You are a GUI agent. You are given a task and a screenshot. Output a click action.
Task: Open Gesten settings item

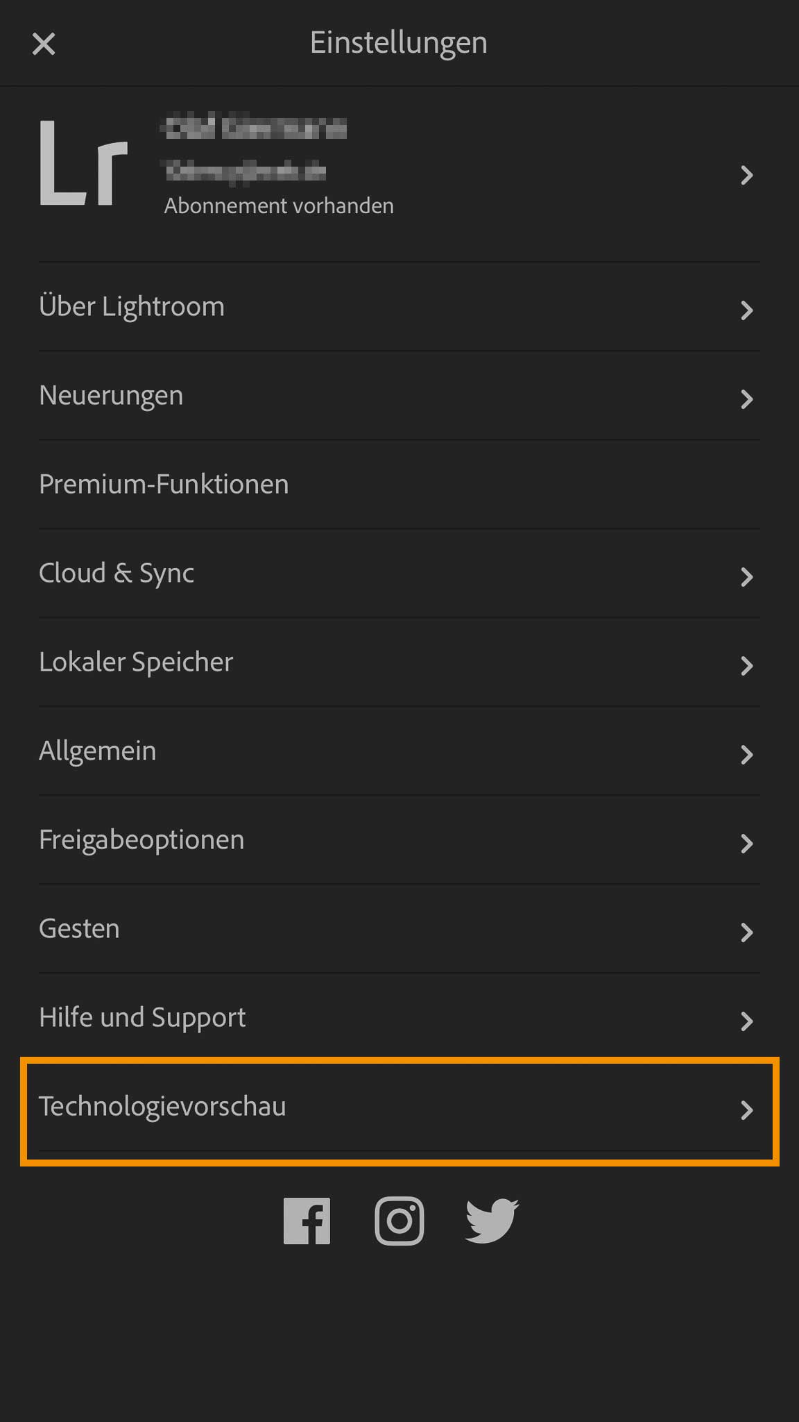[x=79, y=929]
